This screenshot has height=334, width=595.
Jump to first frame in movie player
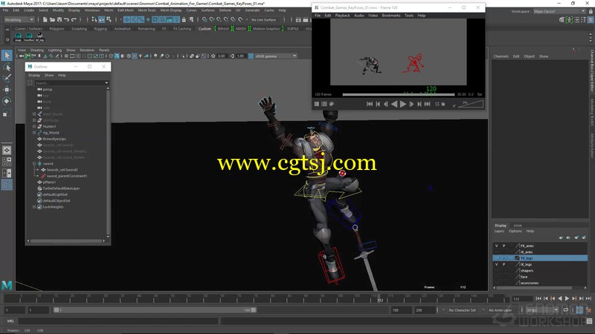[x=369, y=104]
